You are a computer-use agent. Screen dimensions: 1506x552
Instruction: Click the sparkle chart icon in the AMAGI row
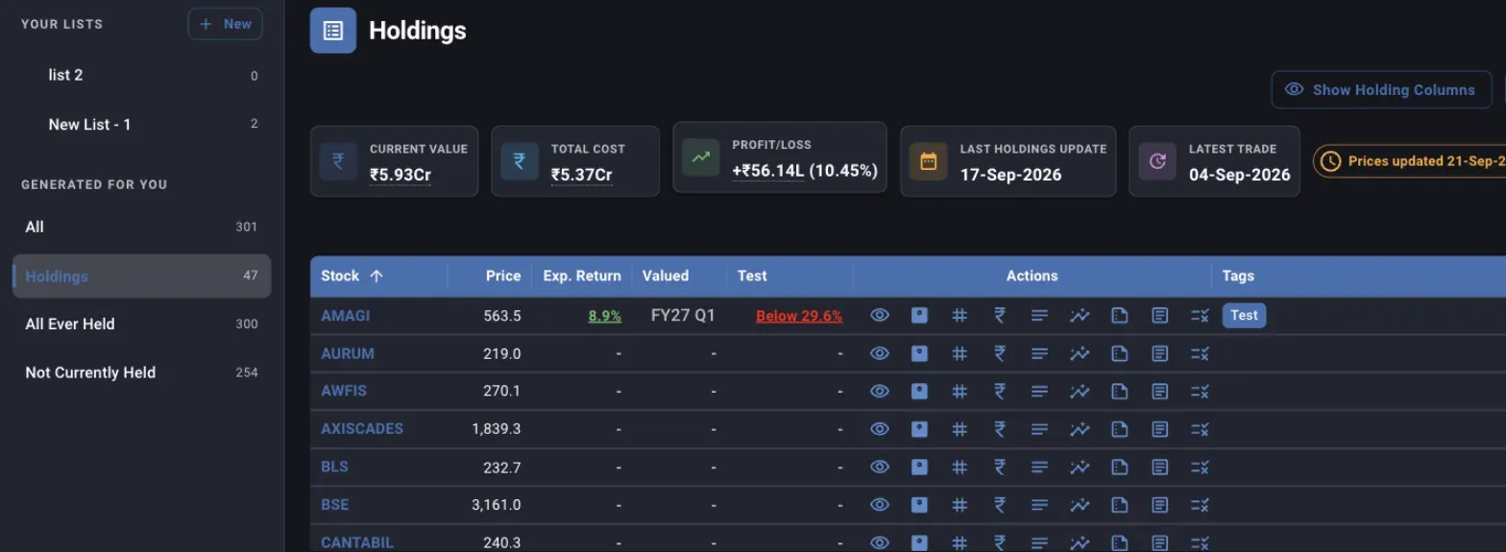[1080, 315]
